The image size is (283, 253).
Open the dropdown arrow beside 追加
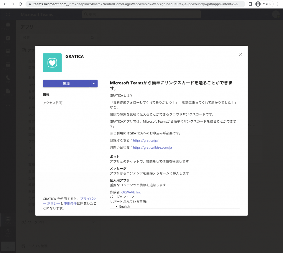pos(94,84)
